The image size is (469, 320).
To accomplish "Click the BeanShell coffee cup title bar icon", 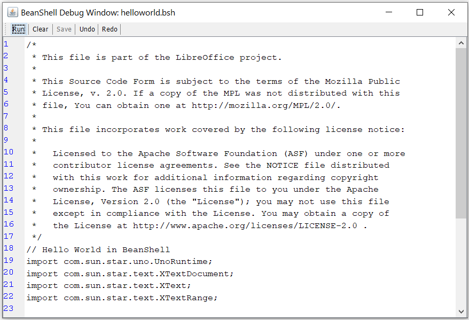I will [x=12, y=12].
